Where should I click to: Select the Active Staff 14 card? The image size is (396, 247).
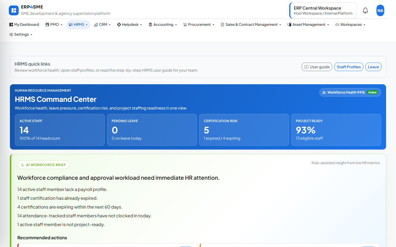60,130
